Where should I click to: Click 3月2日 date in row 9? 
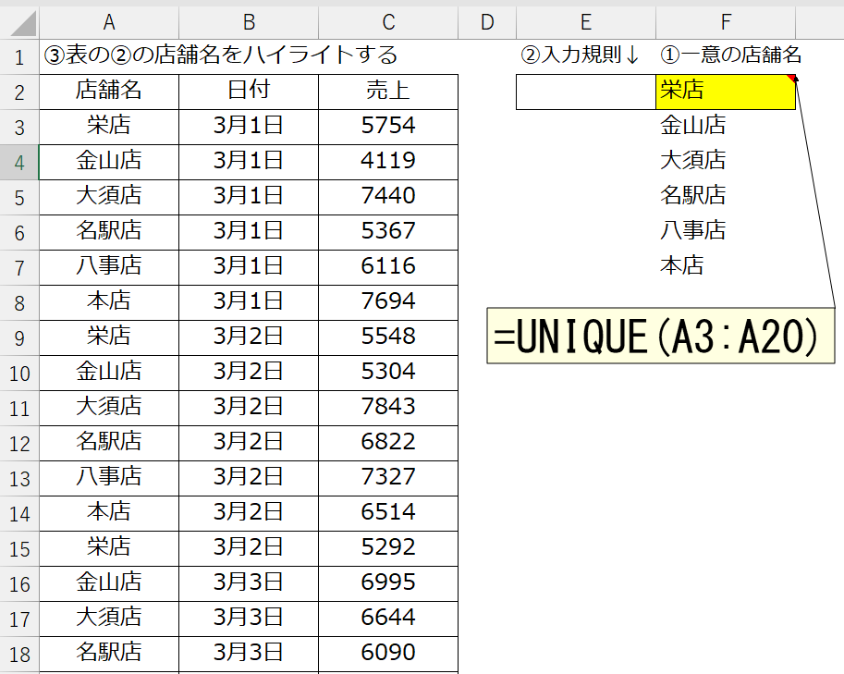tap(249, 337)
